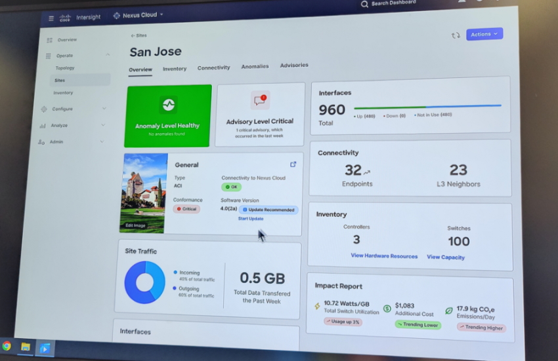Click the search magnifier icon
Viewport: 558px width, 361px height.
(364, 4)
